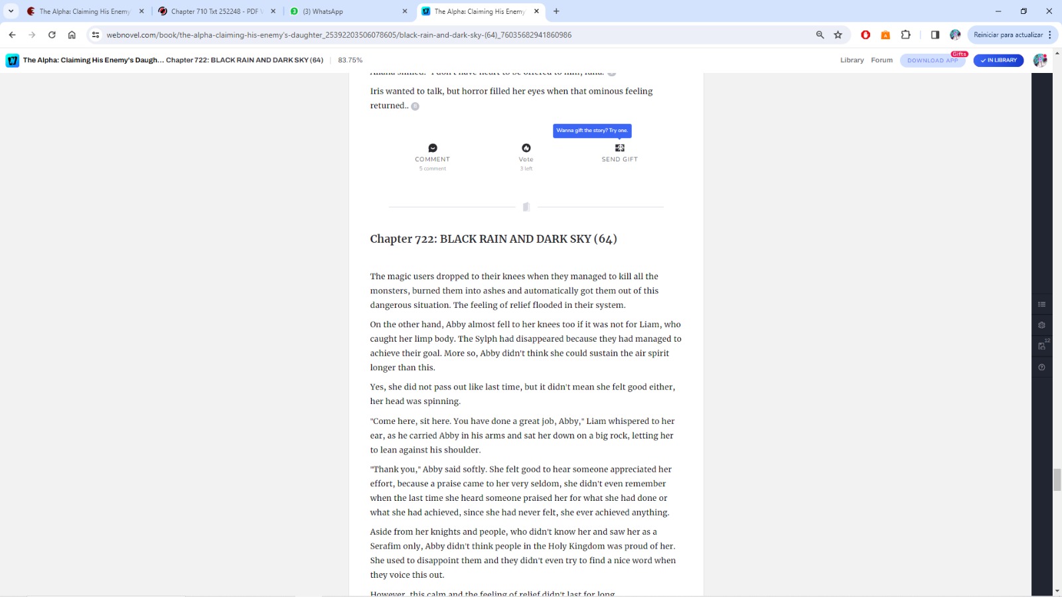The width and height of the screenshot is (1062, 597).
Task: Open the Forum link
Action: click(x=881, y=60)
